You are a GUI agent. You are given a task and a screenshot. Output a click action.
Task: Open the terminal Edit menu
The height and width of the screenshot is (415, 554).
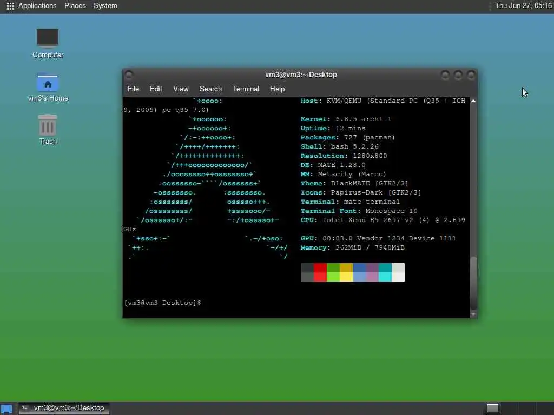[x=156, y=89]
